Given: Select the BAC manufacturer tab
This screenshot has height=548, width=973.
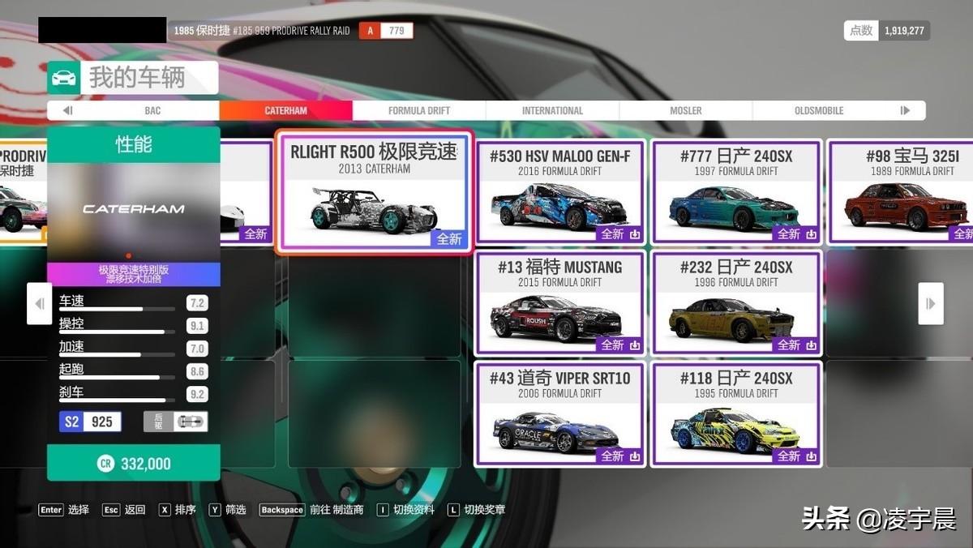Looking at the screenshot, I should (153, 111).
